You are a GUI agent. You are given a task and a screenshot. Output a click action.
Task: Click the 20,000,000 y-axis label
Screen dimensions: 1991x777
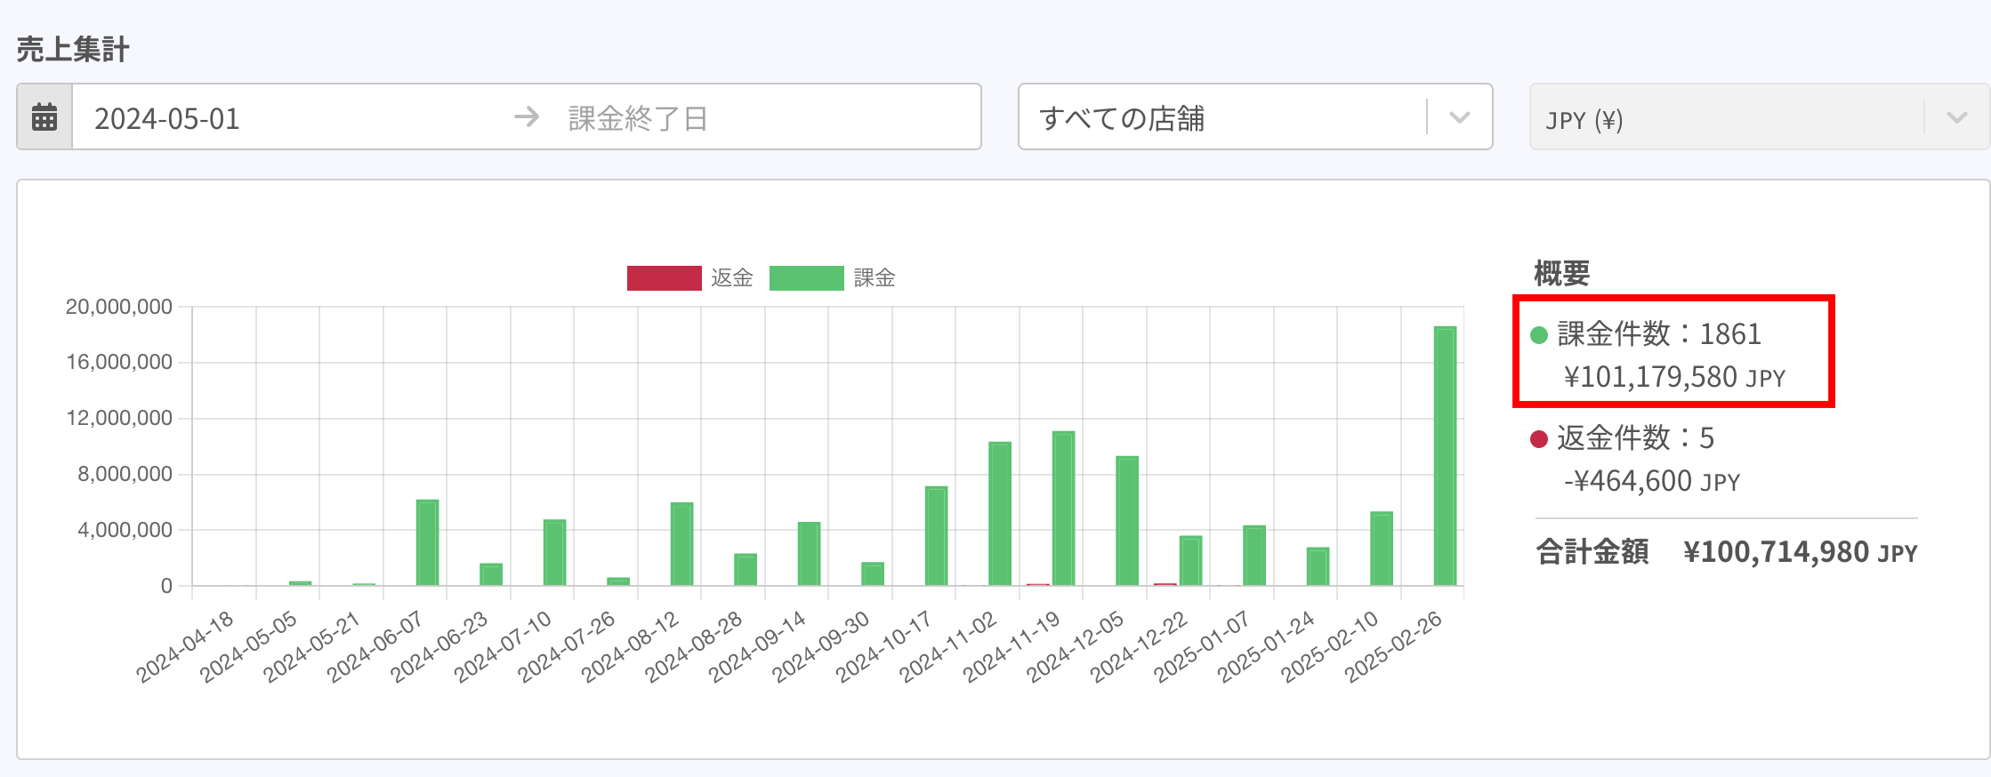[119, 307]
